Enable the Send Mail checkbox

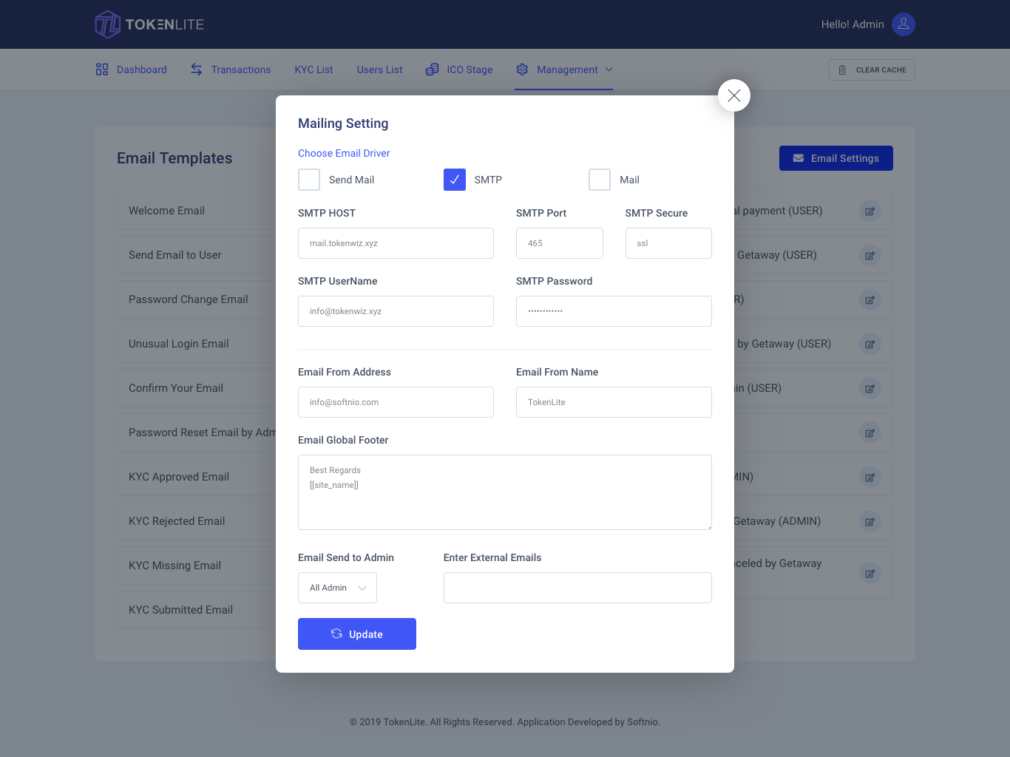[x=308, y=179]
